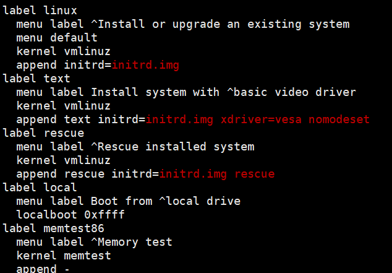392x273 pixels.
Task: Click 'append rescue initrd=' text
Action: click(x=88, y=174)
